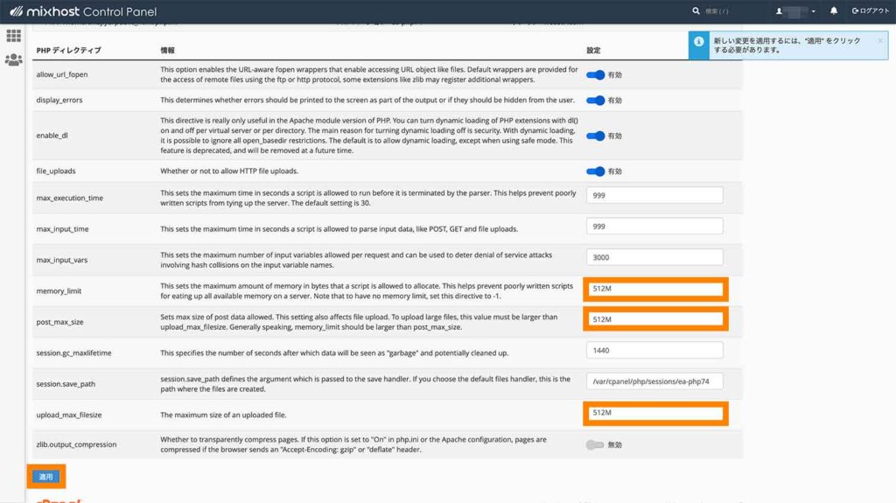The image size is (896, 503).
Task: Toggle allow_url_fopen switch off
Action: click(x=595, y=75)
